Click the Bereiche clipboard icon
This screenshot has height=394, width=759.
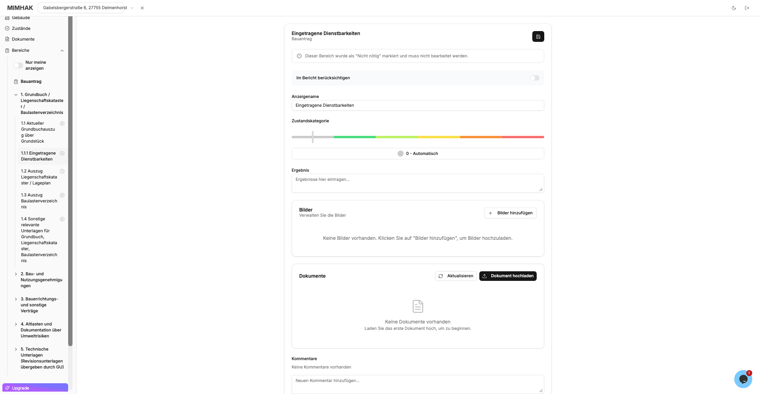[x=7, y=51]
